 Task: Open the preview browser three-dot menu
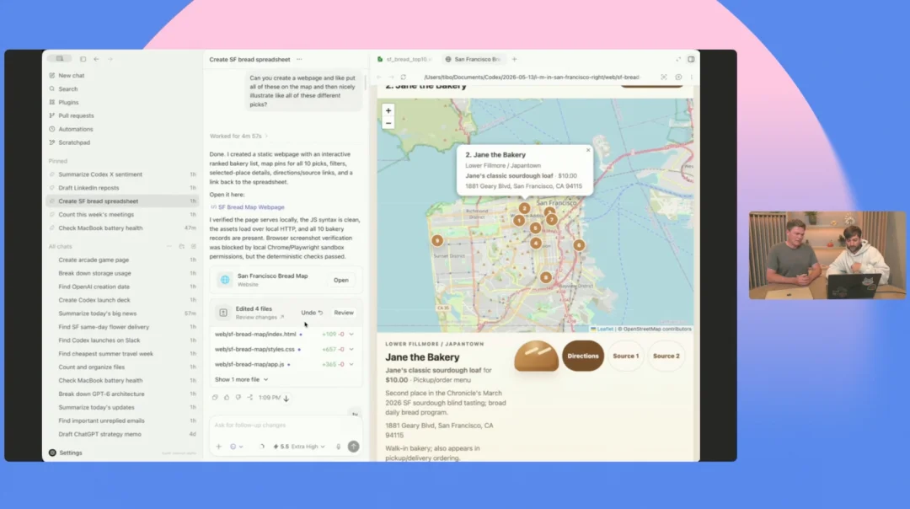pos(691,78)
